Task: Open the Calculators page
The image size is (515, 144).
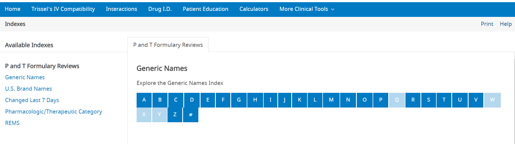Action: [x=254, y=9]
